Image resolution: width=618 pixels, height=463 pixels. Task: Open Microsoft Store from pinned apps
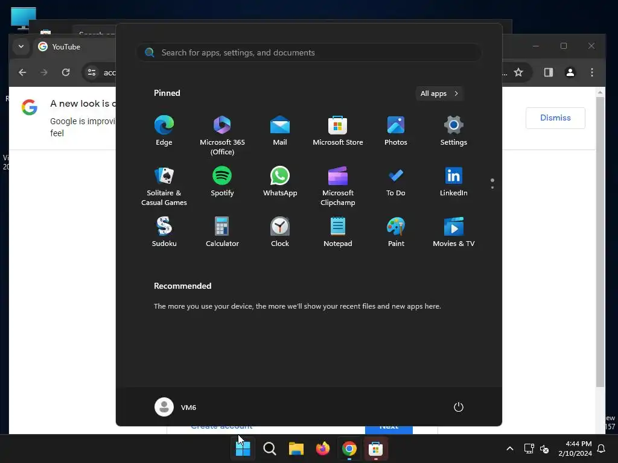click(x=338, y=131)
